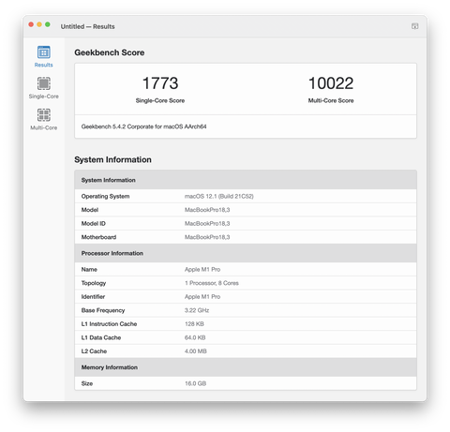Click the Identifier row value Apple M1 Pro
The height and width of the screenshot is (432, 450).
pos(202,297)
